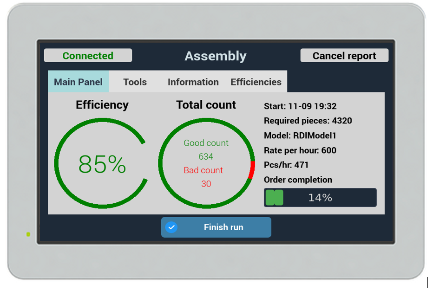Click the checkmark icon on Finish run
This screenshot has width=433, height=291.
(171, 227)
